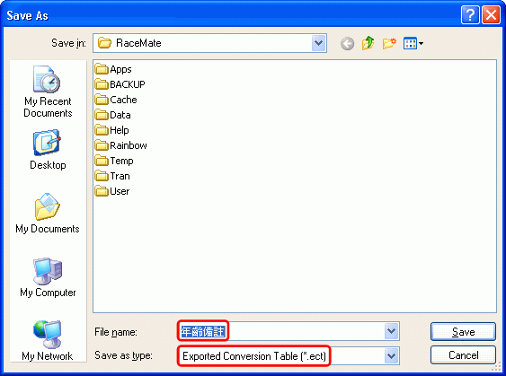Go back to the previous folder
The height and width of the screenshot is (376, 506).
click(x=347, y=43)
